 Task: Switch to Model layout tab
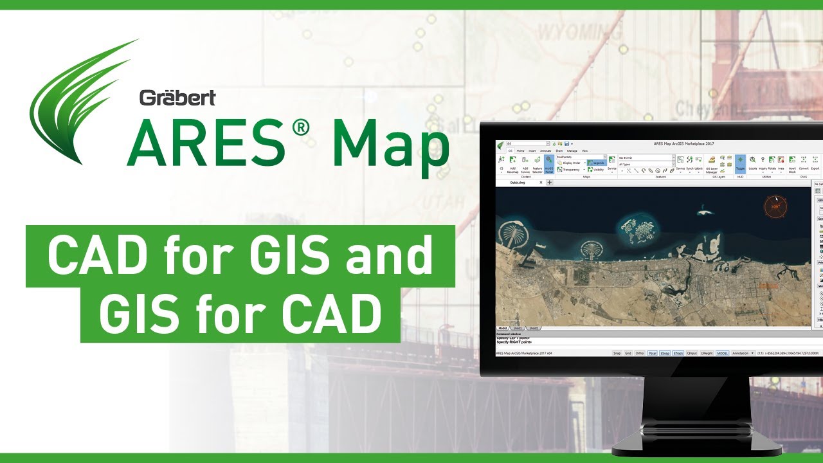pyautogui.click(x=503, y=327)
